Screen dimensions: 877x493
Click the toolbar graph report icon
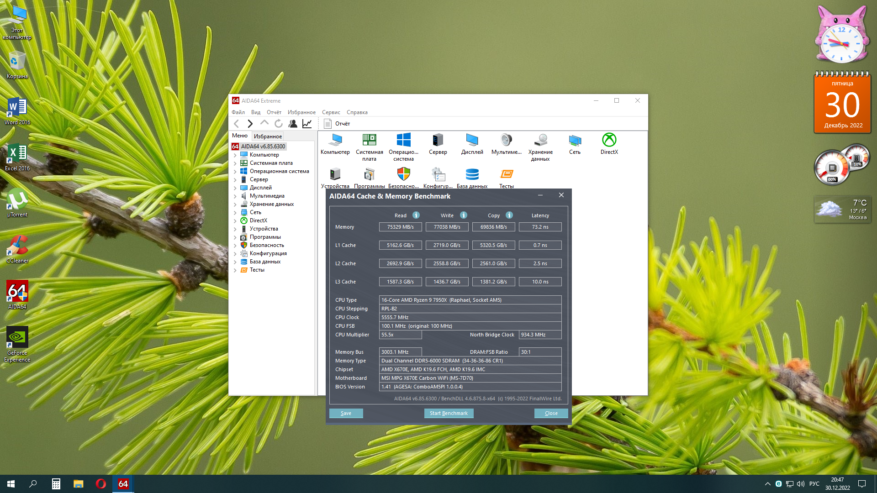click(x=307, y=124)
